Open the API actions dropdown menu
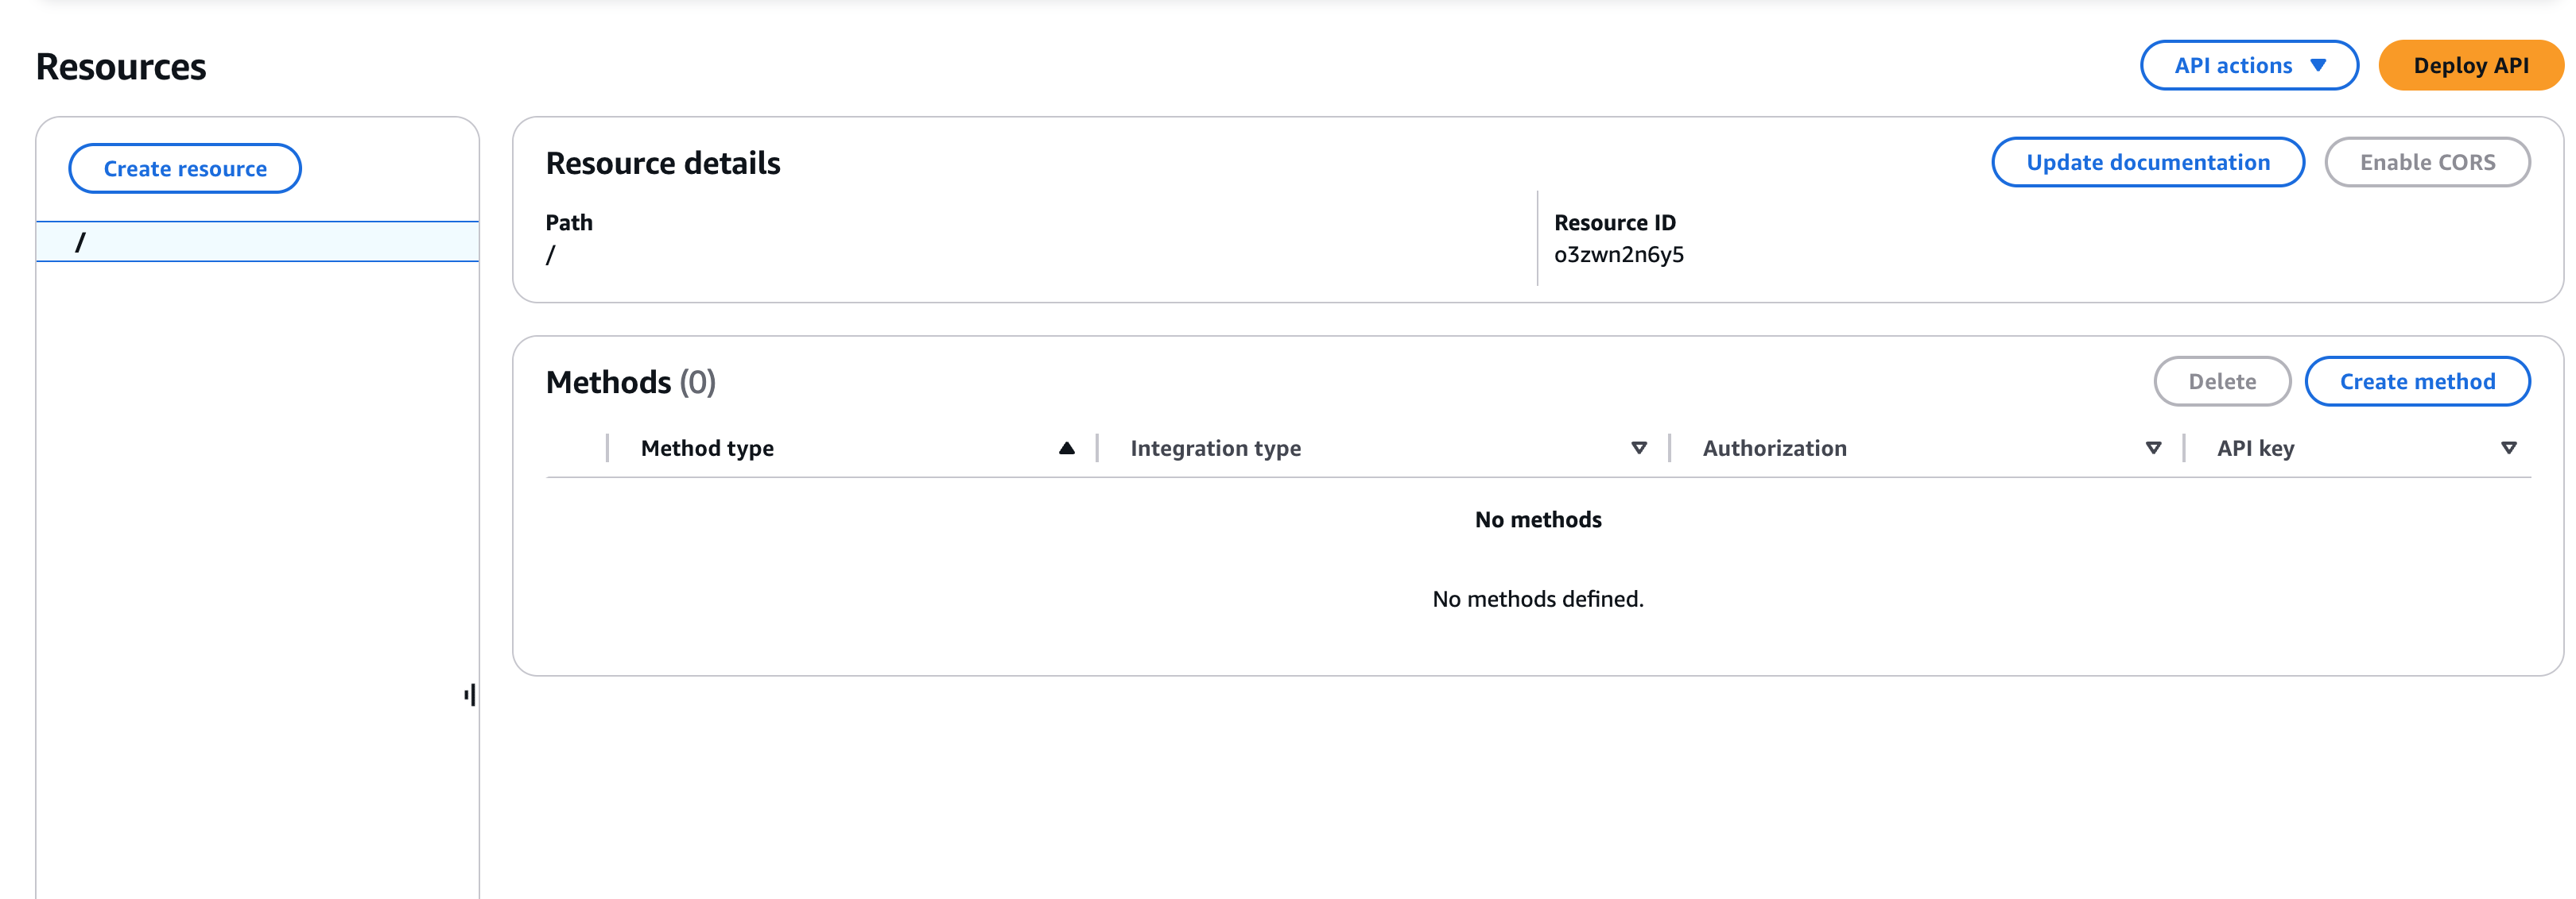Viewport: 2576px width, 899px height. click(2248, 65)
